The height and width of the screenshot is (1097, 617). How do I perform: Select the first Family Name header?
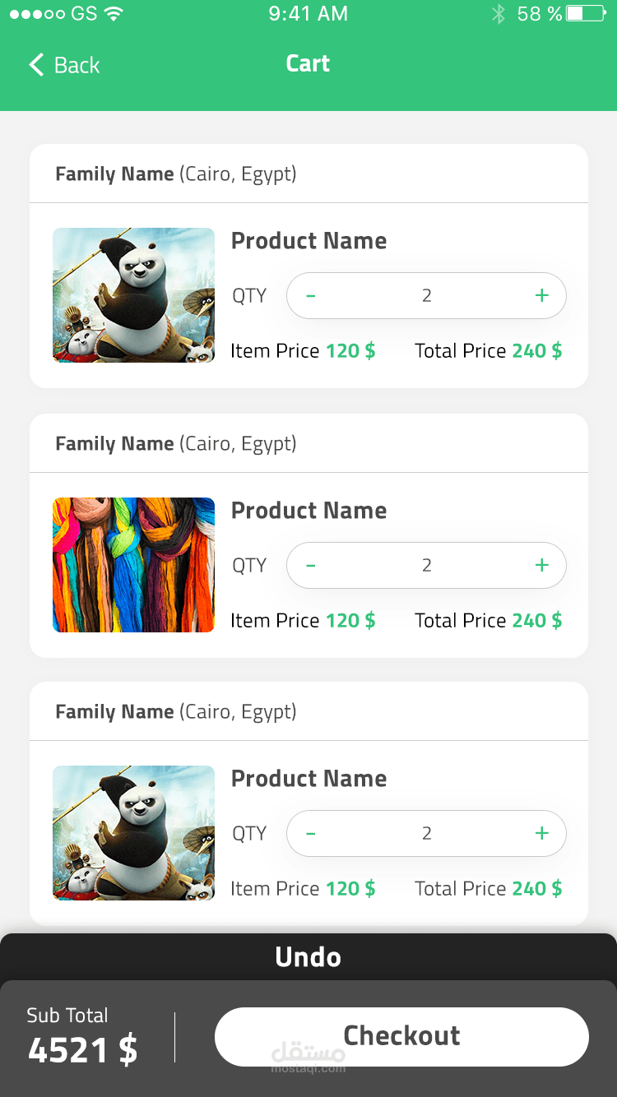tap(176, 174)
